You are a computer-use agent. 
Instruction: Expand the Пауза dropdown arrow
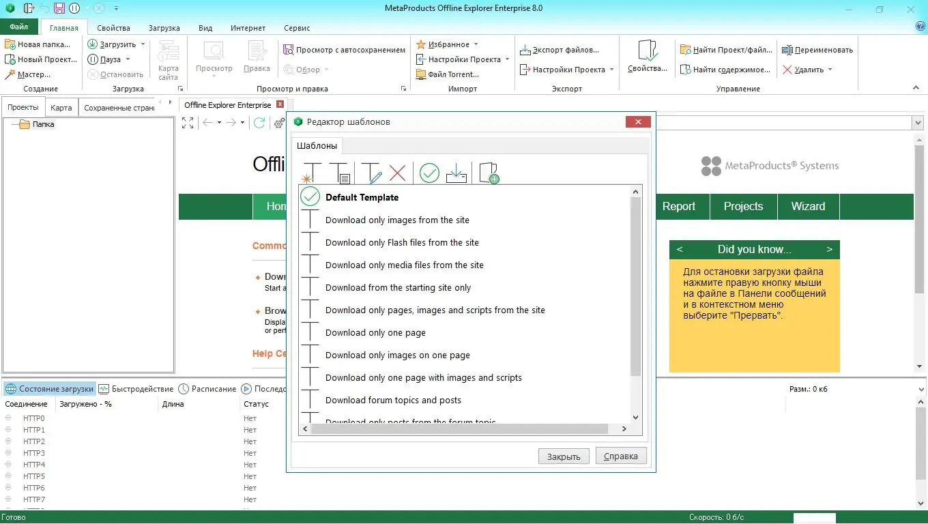(x=127, y=59)
